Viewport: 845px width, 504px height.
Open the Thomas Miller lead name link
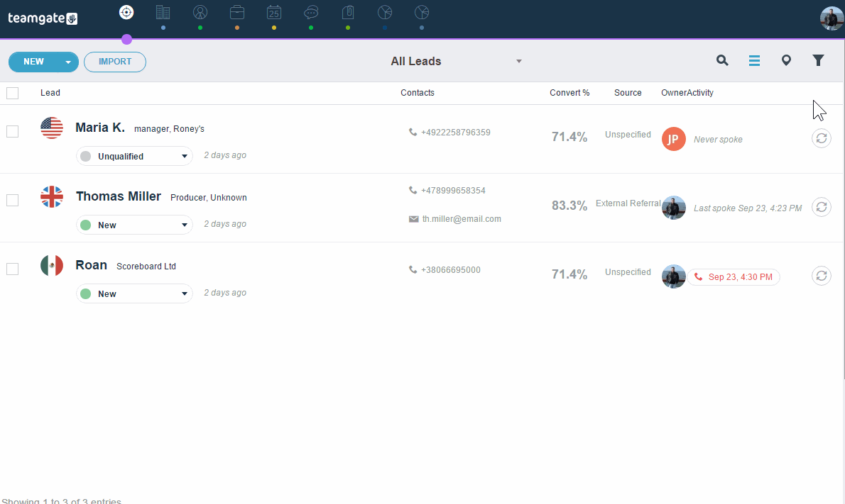(119, 196)
